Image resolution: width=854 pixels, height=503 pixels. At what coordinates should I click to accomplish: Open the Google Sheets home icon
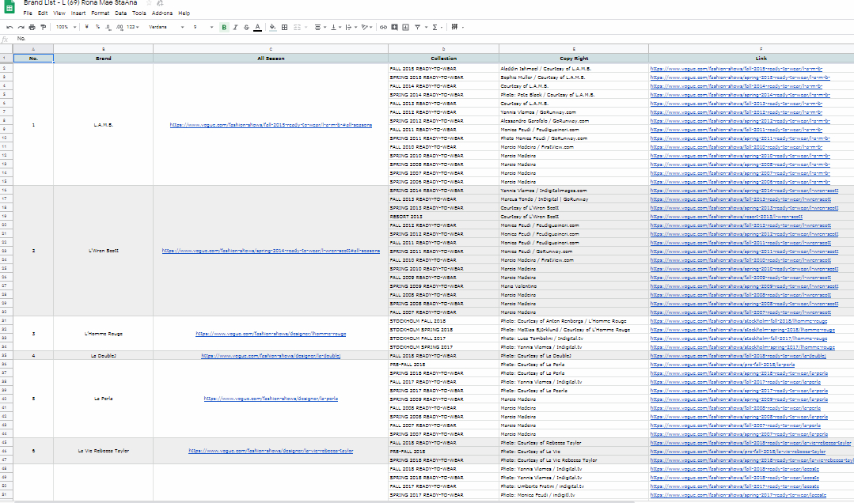[9, 6]
